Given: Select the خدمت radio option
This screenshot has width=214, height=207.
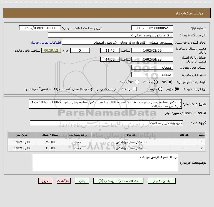Looking at the screenshot, I should tap(155, 82).
